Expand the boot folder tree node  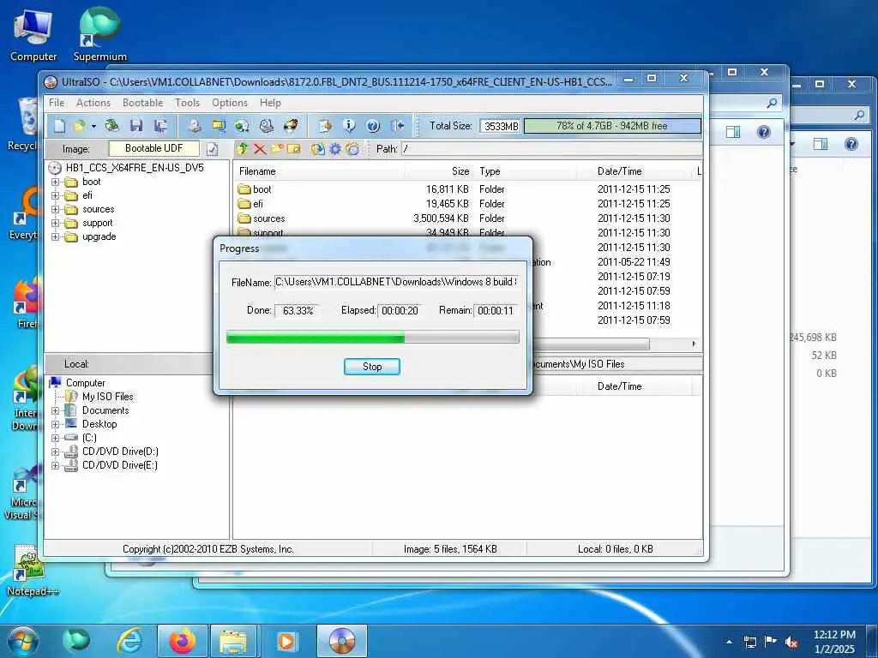[55, 182]
